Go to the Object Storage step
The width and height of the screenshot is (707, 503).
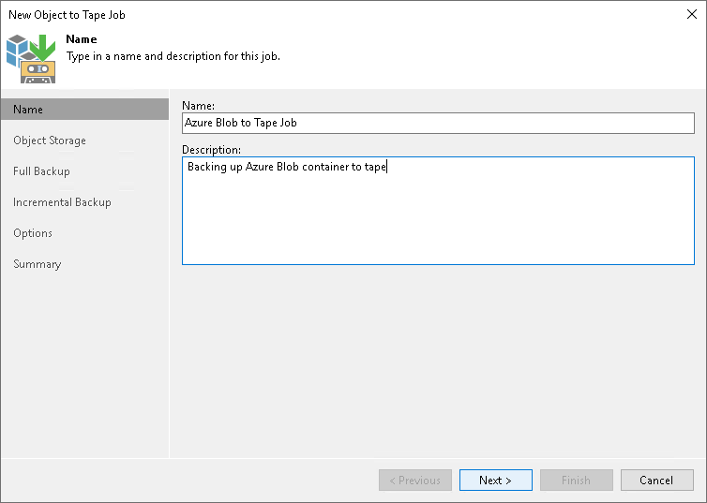coord(50,141)
